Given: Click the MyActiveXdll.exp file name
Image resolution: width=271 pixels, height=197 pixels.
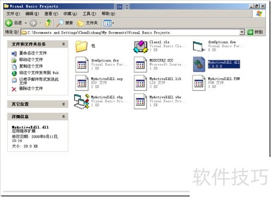Looking at the screenshot, I should tap(107, 79).
